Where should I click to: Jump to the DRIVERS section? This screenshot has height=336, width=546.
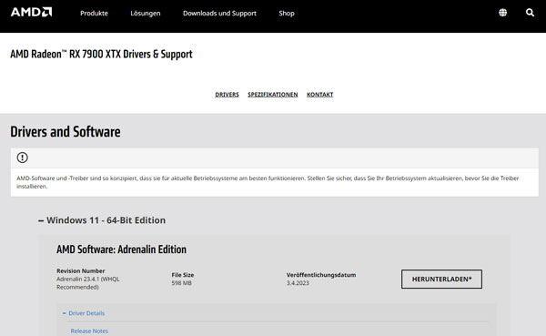[x=227, y=95]
